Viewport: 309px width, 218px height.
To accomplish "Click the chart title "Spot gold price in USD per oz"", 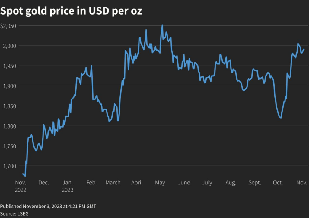I will click(x=71, y=11).
